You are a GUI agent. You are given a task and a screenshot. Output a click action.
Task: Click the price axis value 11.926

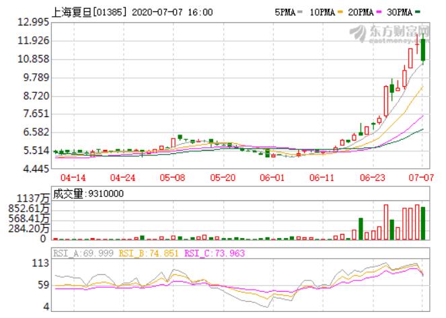pos(33,40)
